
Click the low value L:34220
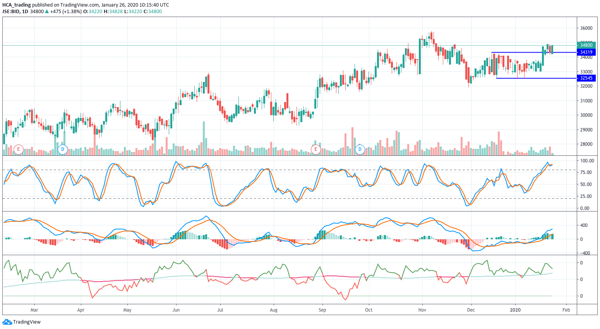point(133,12)
